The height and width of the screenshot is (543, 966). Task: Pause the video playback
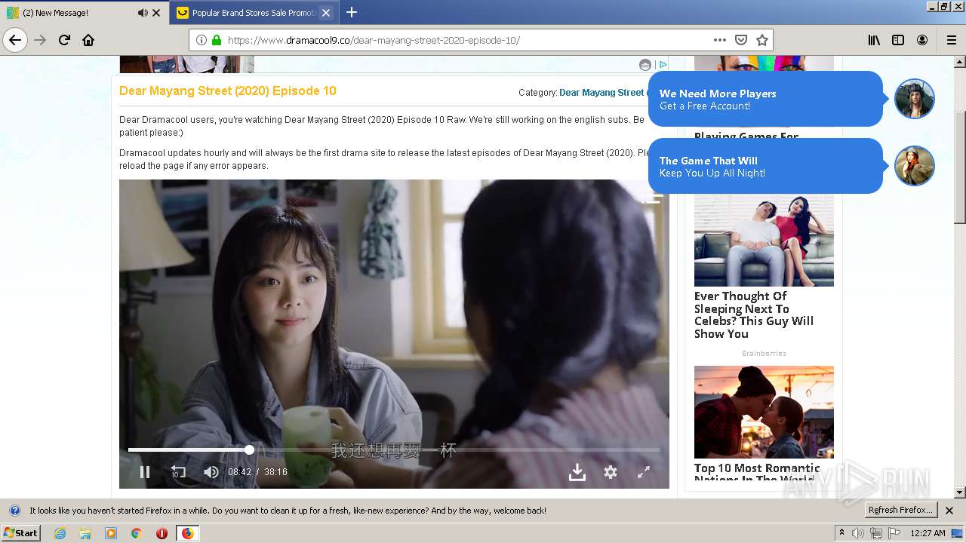[x=145, y=472]
